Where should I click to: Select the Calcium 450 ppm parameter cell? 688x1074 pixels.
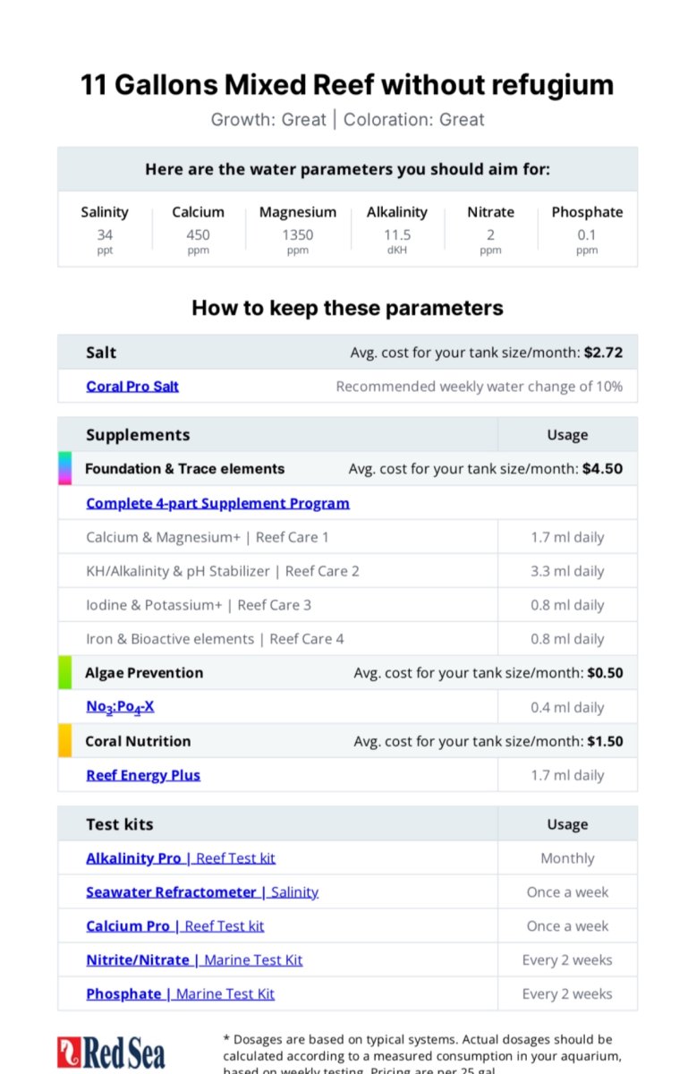pyautogui.click(x=199, y=229)
